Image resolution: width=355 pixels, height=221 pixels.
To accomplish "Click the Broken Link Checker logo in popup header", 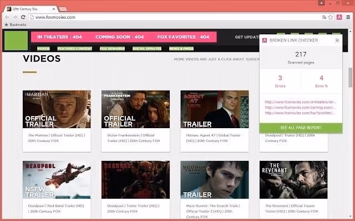I will pos(265,40).
